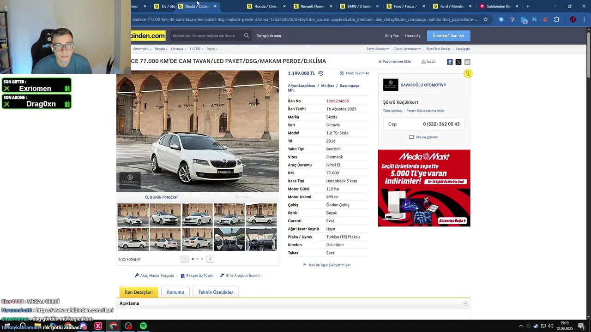
Task: Open the Windows notification center
Action: pos(581,326)
